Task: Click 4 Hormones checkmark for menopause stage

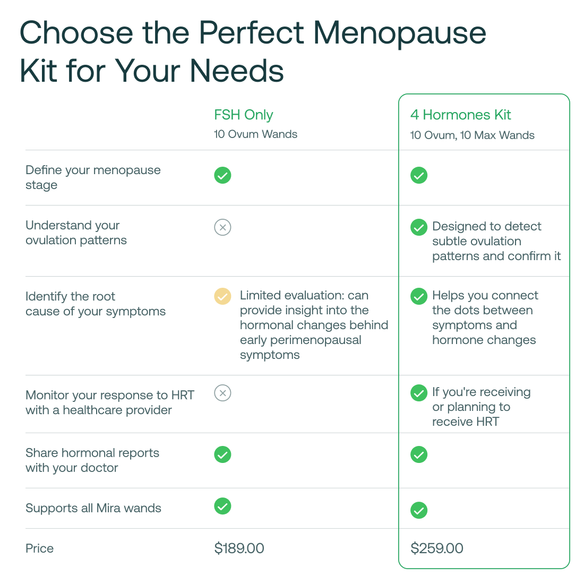Action: tap(419, 175)
